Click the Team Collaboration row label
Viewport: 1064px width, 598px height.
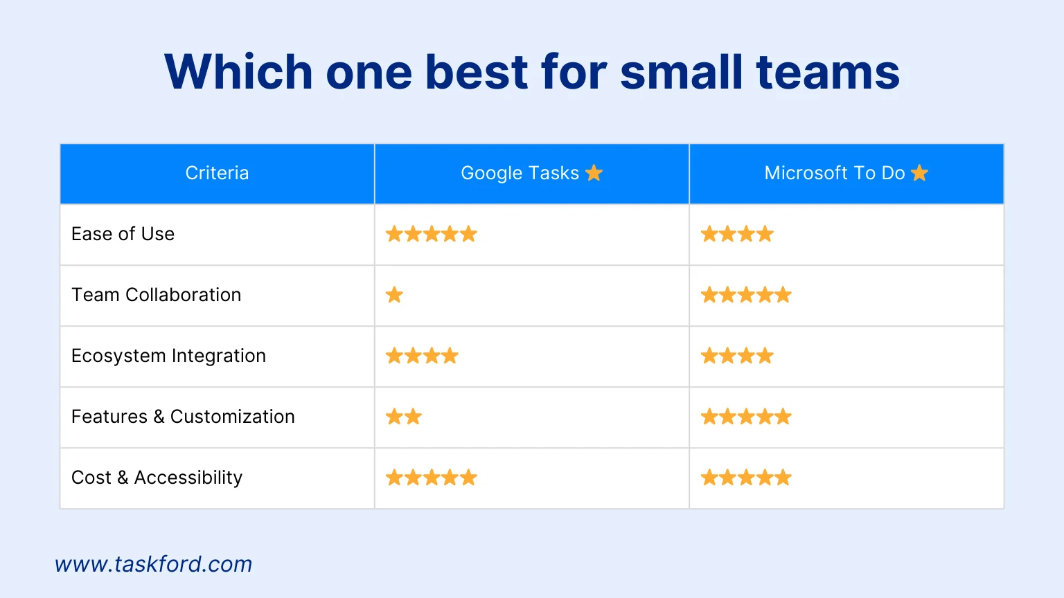[157, 295]
